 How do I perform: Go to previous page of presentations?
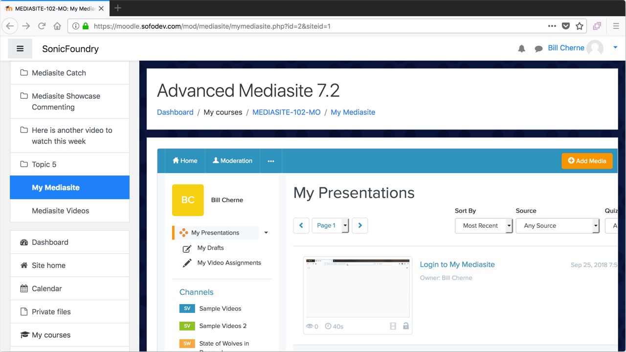tap(301, 225)
